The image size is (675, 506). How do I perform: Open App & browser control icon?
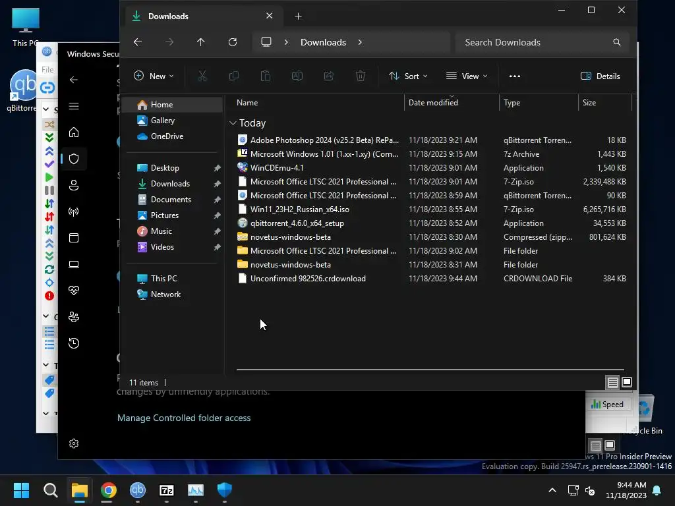[x=74, y=238]
